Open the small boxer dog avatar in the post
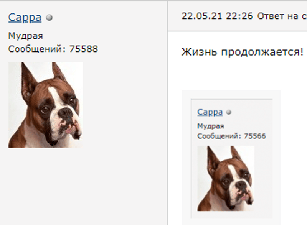The width and height of the screenshot is (307, 225). (226, 179)
